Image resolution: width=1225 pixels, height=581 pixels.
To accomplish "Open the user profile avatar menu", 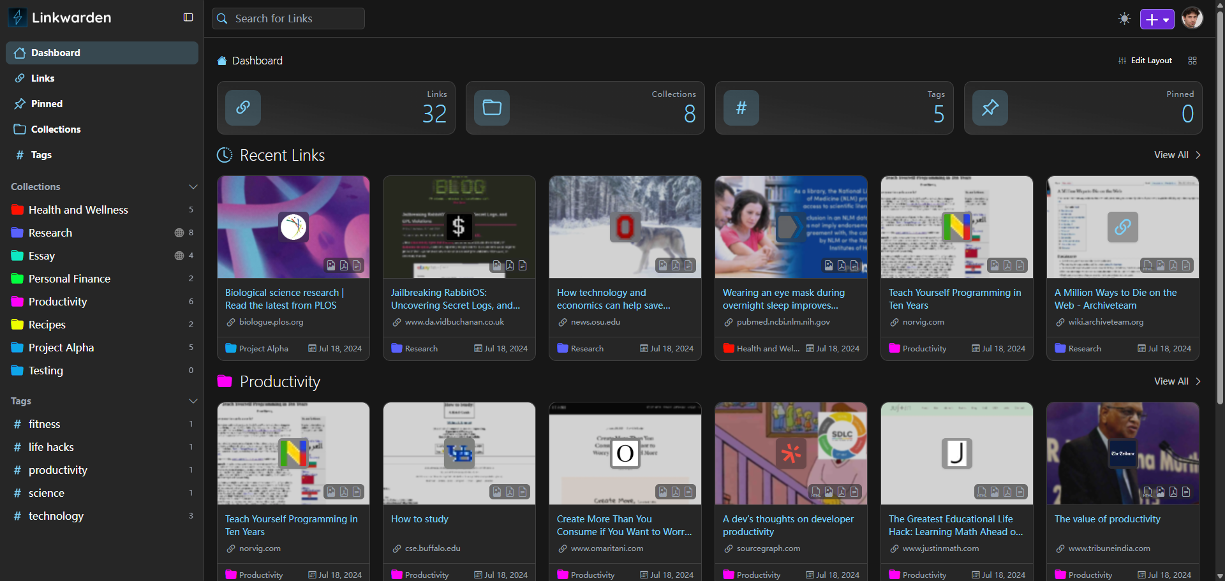I will tap(1192, 18).
